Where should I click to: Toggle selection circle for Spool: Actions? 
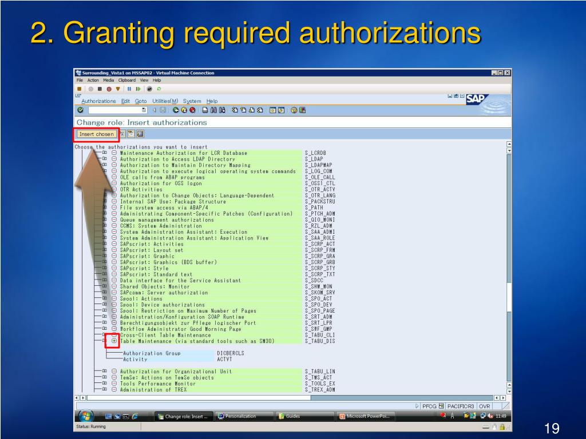tap(114, 298)
